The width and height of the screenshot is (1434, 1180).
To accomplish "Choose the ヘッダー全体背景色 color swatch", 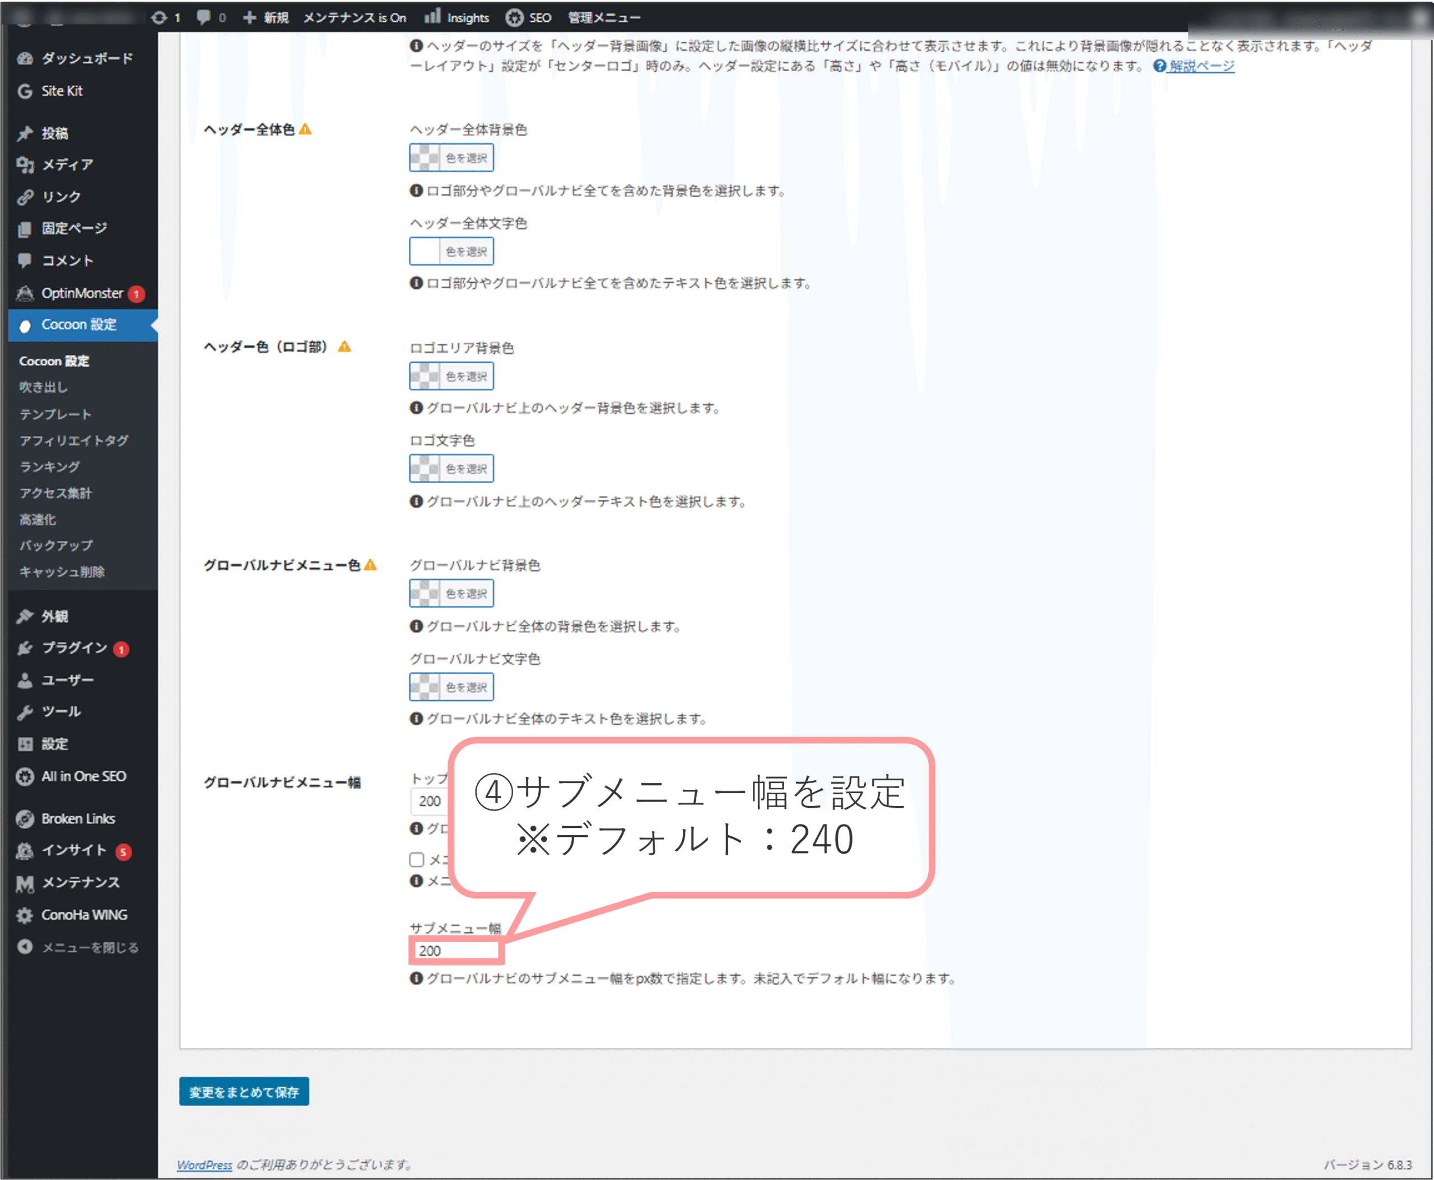I will pos(425,158).
